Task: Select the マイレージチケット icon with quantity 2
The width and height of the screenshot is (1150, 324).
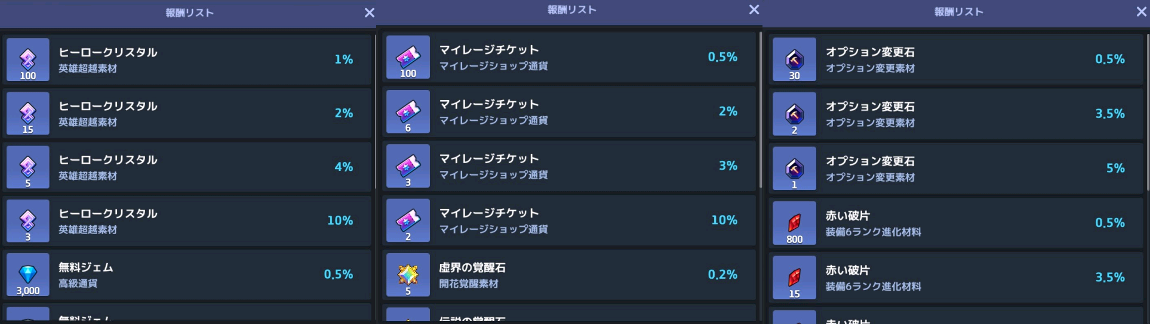Action: [408, 220]
